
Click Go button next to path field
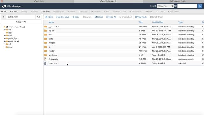pyautogui.click(x=38, y=17)
